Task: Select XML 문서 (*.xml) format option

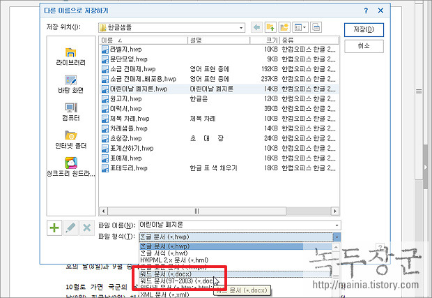Action: [236, 295]
